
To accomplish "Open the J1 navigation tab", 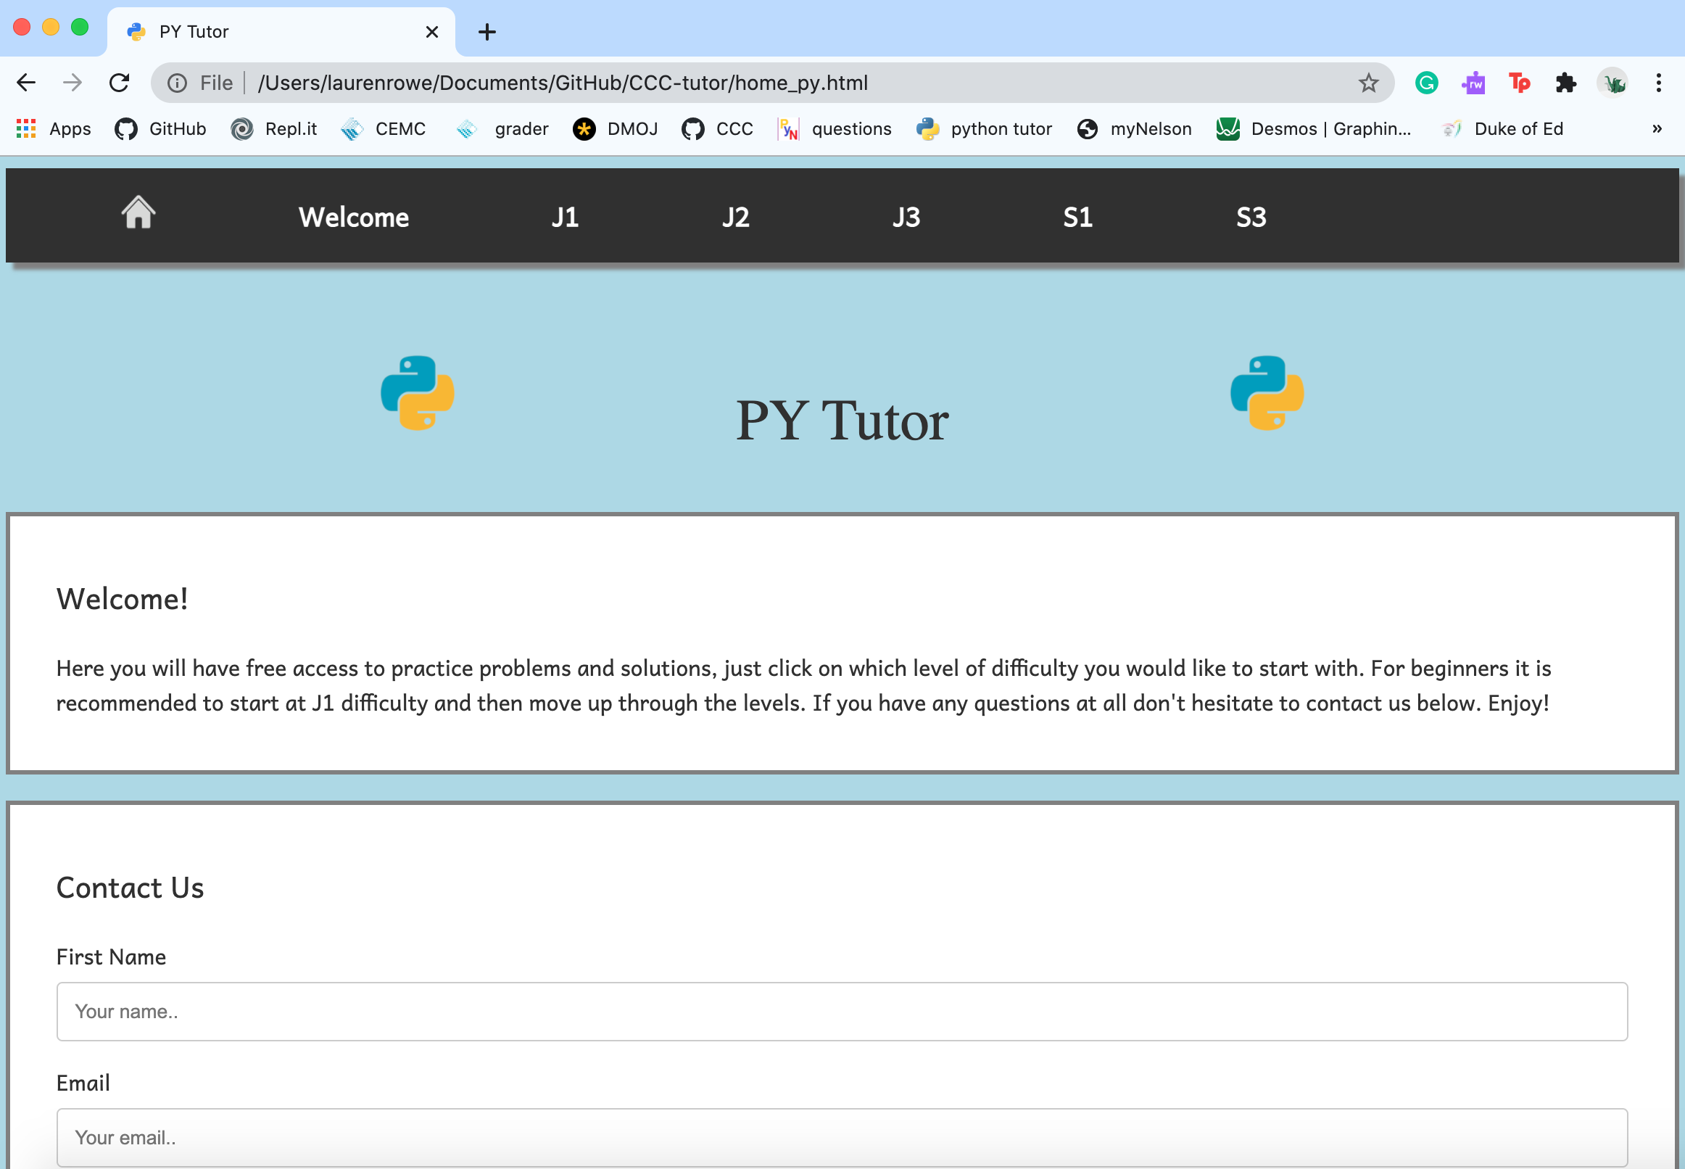I will [565, 217].
